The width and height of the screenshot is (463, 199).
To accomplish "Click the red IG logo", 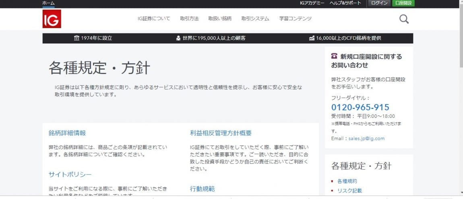I will [x=52, y=19].
